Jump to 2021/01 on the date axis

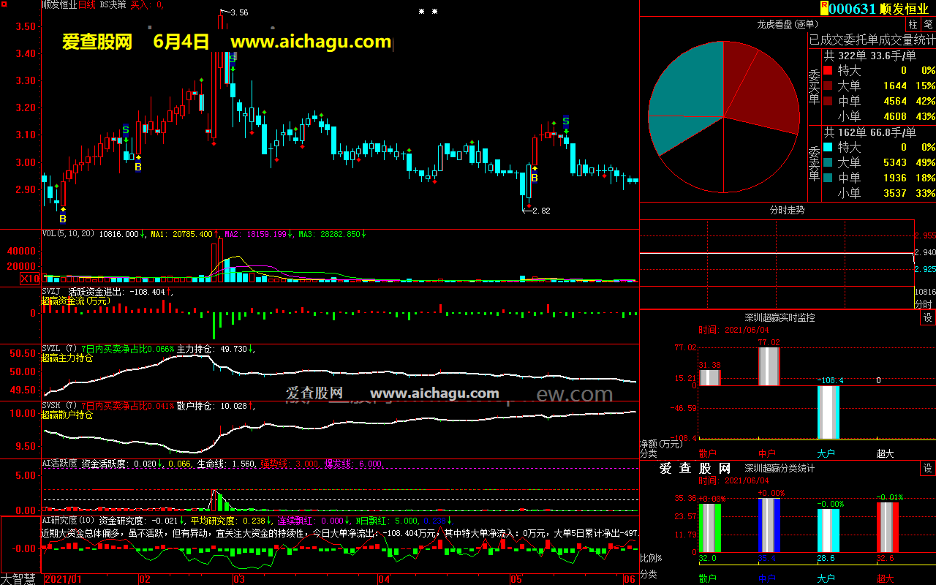point(64,579)
